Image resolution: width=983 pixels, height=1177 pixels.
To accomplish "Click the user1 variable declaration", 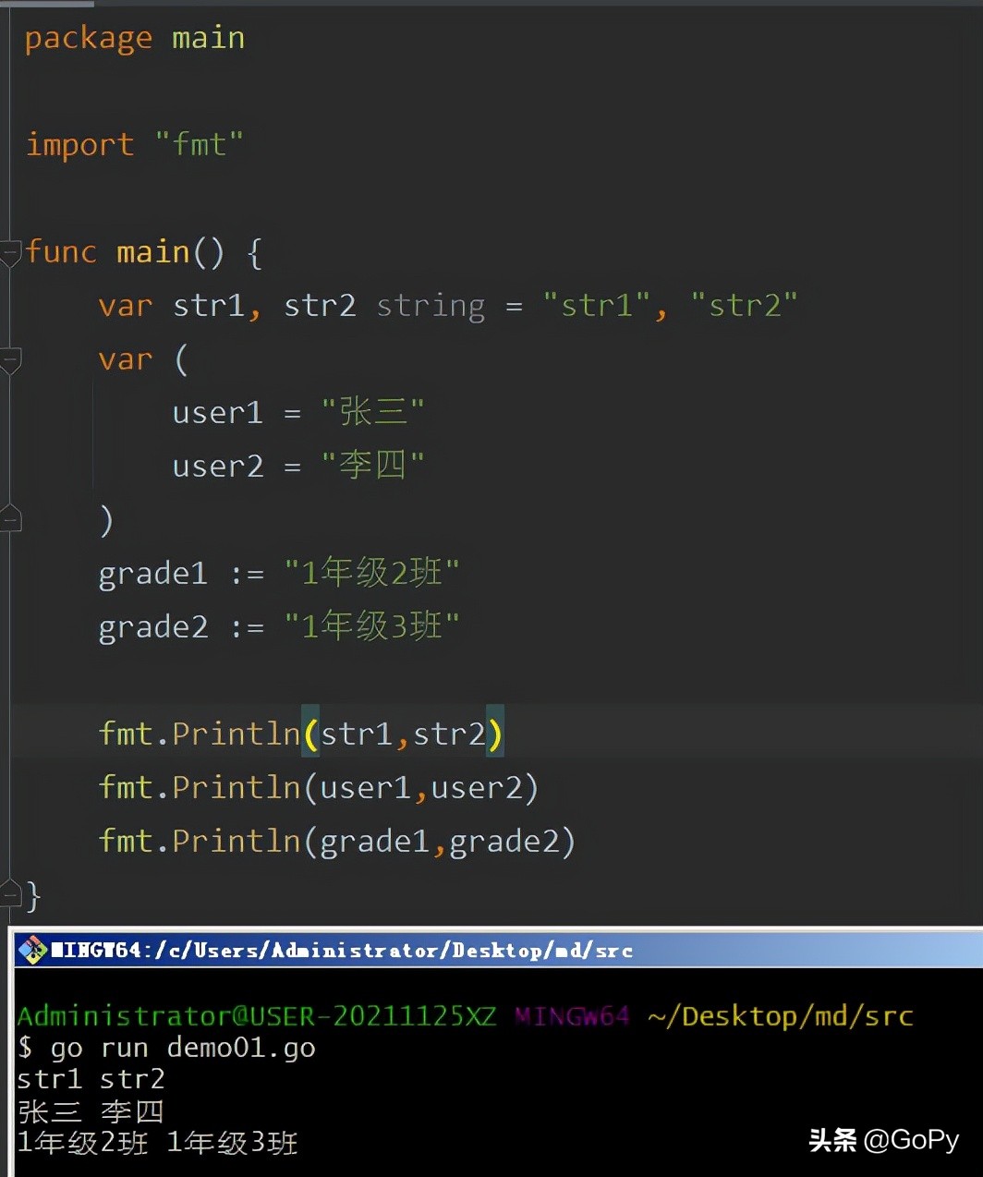I will (x=218, y=412).
